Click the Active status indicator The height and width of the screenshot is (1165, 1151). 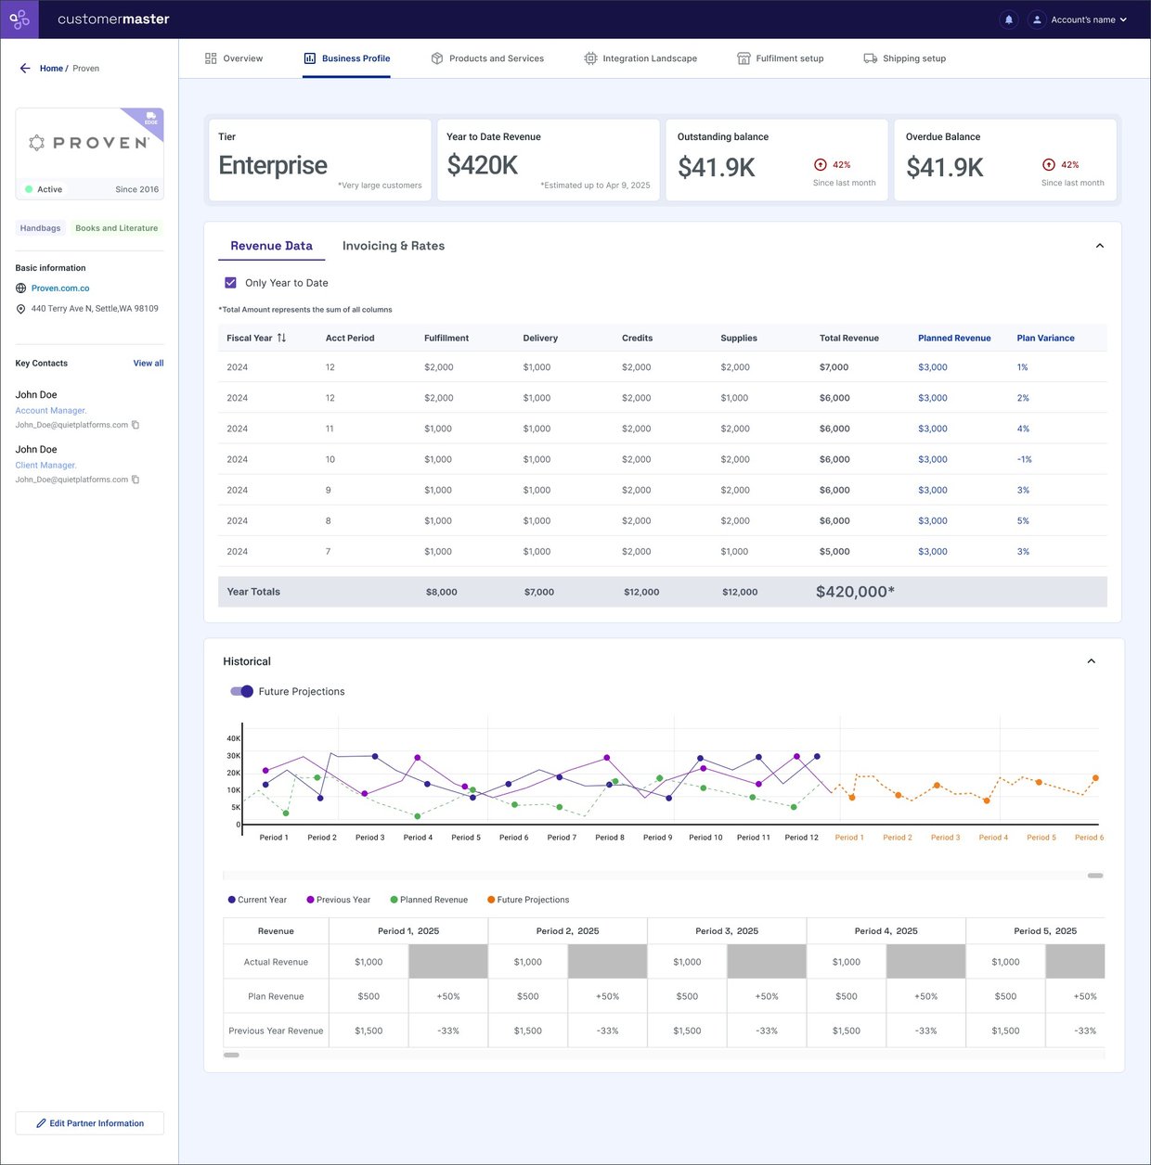44,189
